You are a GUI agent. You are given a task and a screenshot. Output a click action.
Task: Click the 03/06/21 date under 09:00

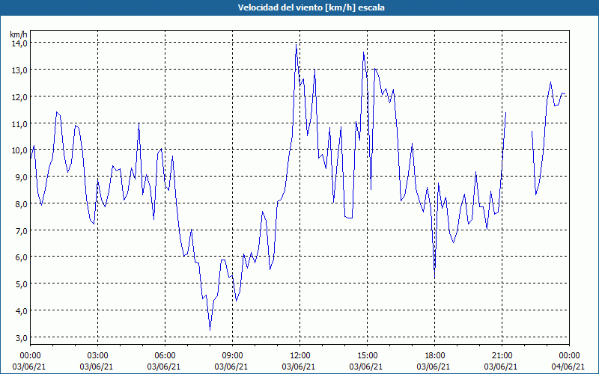(231, 367)
